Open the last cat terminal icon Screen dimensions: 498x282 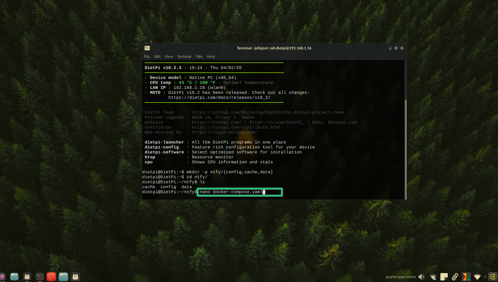[x=75, y=277]
